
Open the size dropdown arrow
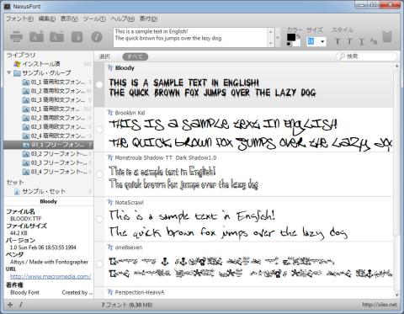tap(322, 42)
